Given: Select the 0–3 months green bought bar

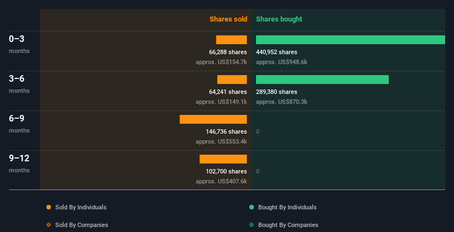Looking at the screenshot, I should pyautogui.click(x=351, y=40).
